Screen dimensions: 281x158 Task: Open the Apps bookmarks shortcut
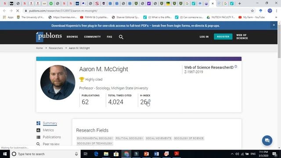click(x=8, y=17)
